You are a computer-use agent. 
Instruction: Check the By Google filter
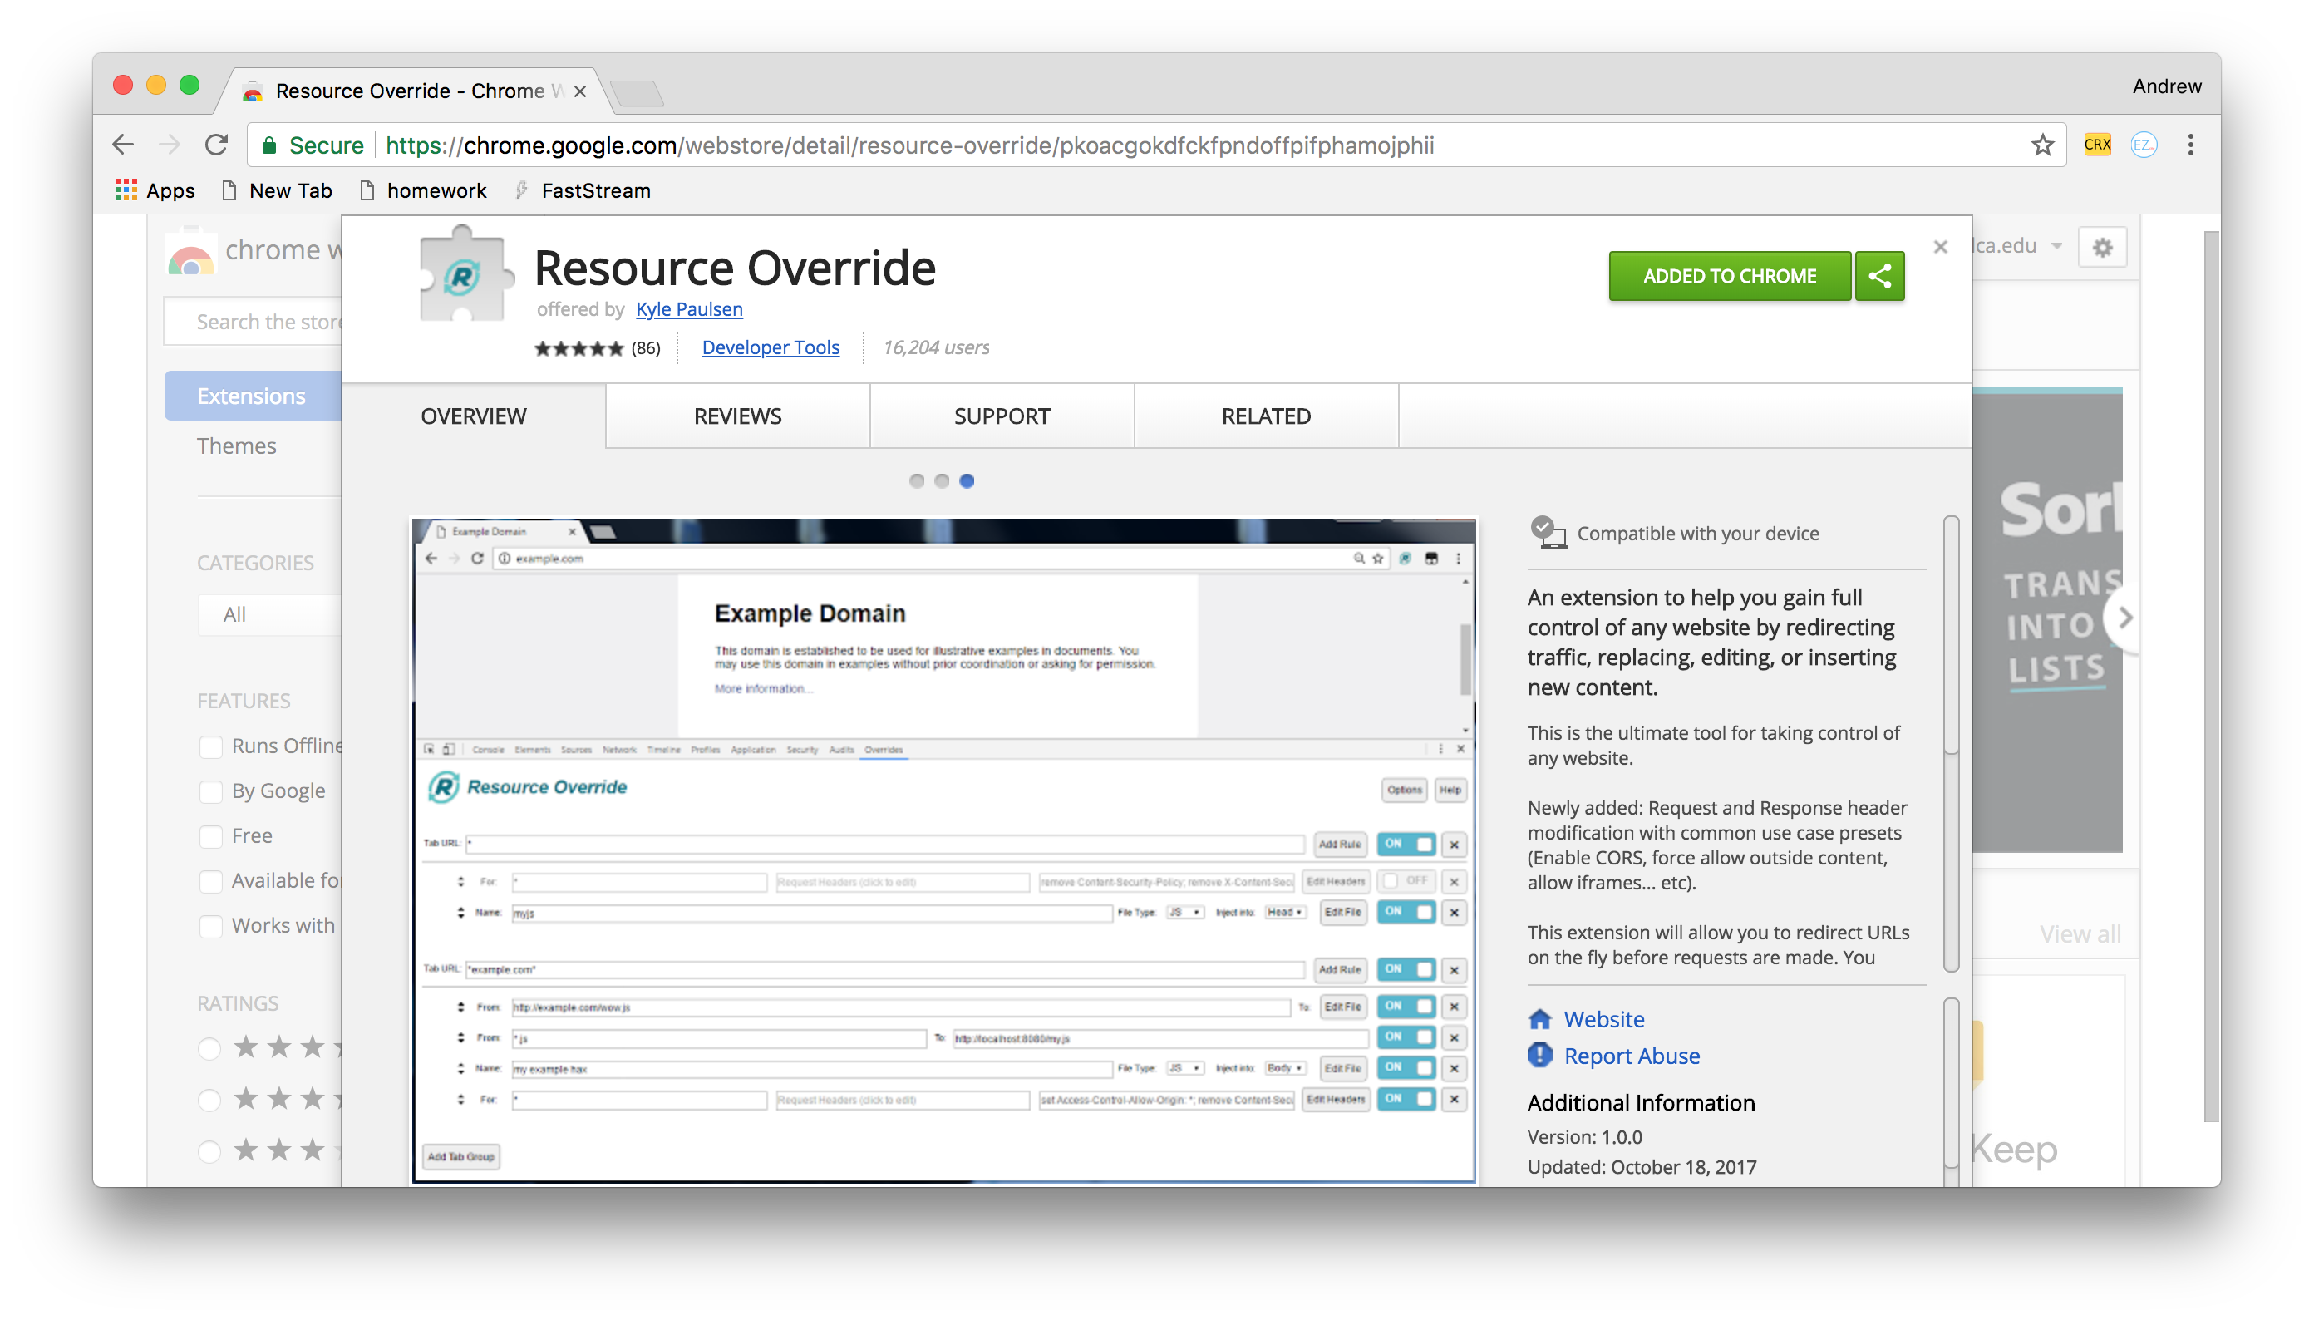[x=211, y=791]
